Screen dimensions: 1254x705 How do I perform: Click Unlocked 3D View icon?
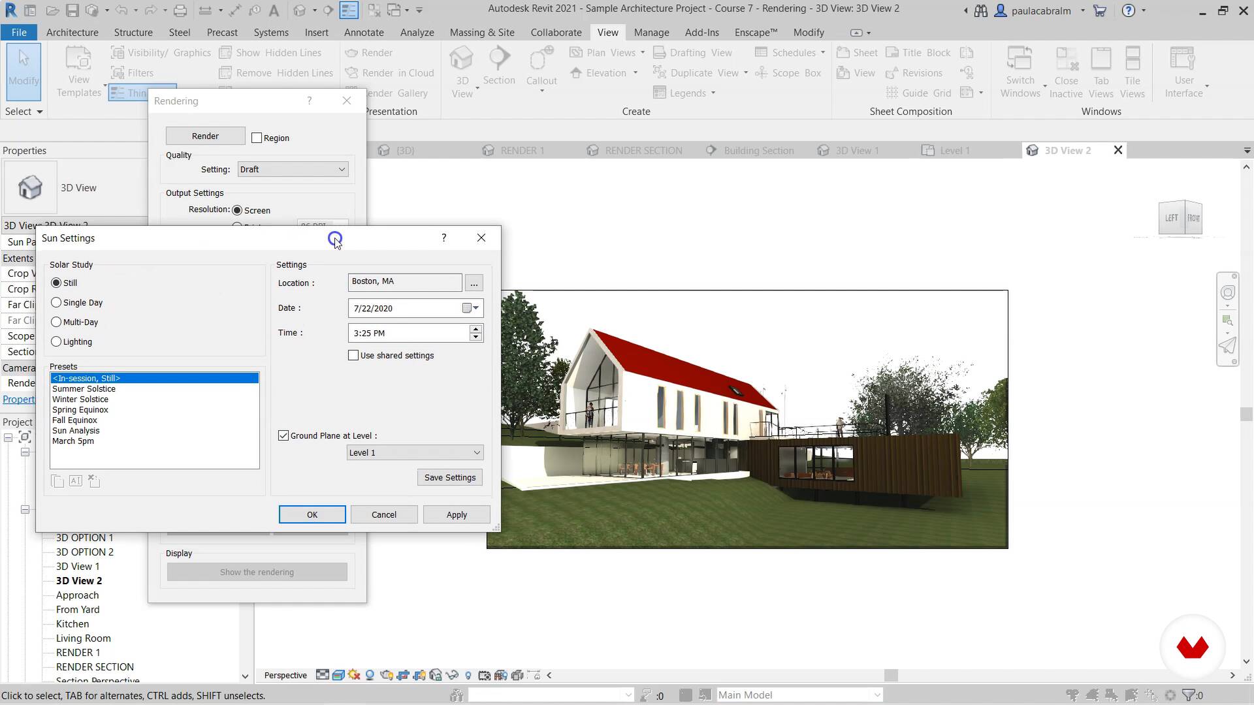pos(436,675)
